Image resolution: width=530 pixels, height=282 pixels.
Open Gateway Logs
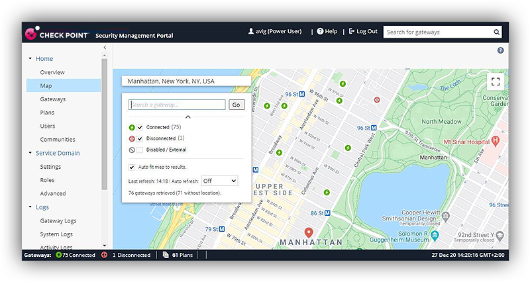coord(58,220)
